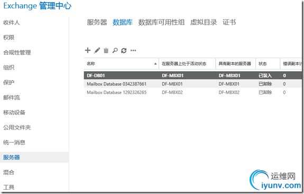The height and width of the screenshot is (194, 304).
Task: Open 收件人 in sidebar
Action: 12,23
